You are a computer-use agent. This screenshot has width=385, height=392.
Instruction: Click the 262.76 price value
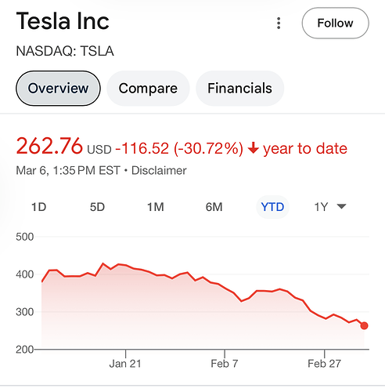[49, 146]
